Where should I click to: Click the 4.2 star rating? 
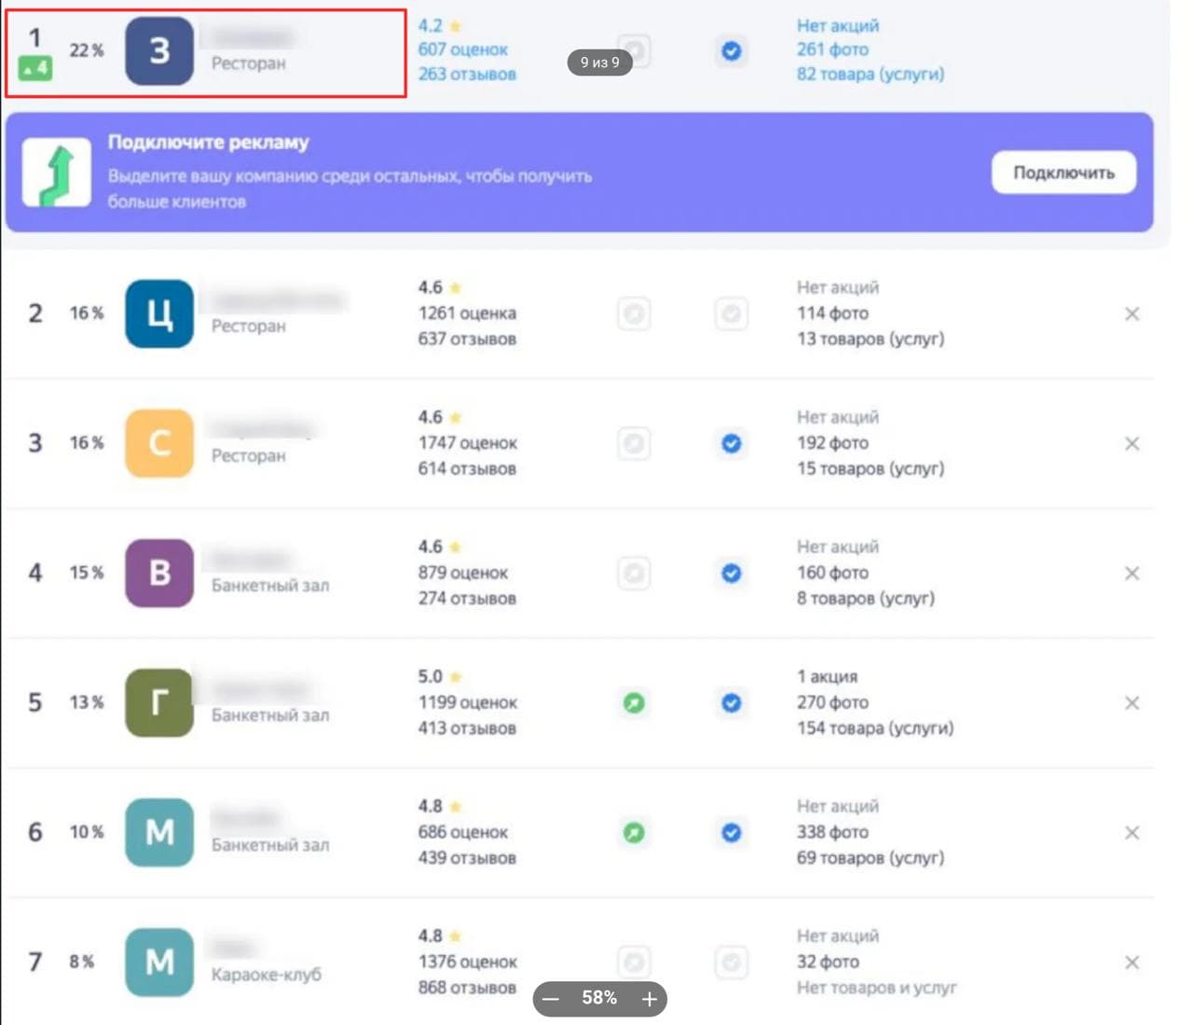pos(440,25)
